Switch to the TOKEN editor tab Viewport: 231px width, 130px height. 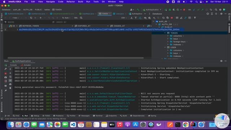(x=105, y=14)
